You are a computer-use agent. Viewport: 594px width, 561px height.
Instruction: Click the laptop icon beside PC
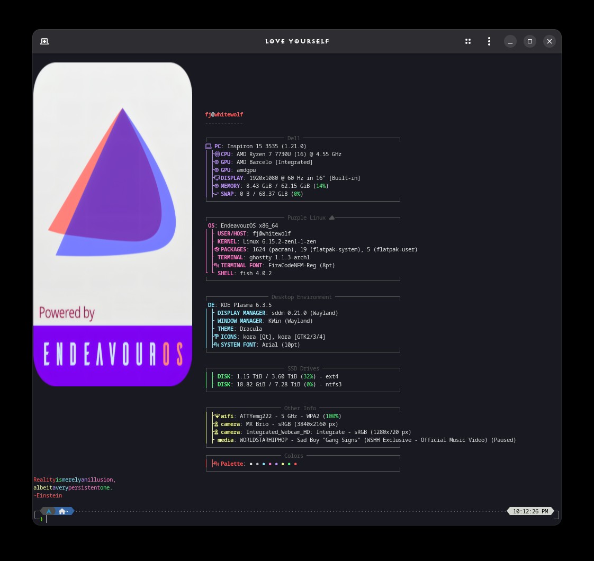[x=208, y=146]
